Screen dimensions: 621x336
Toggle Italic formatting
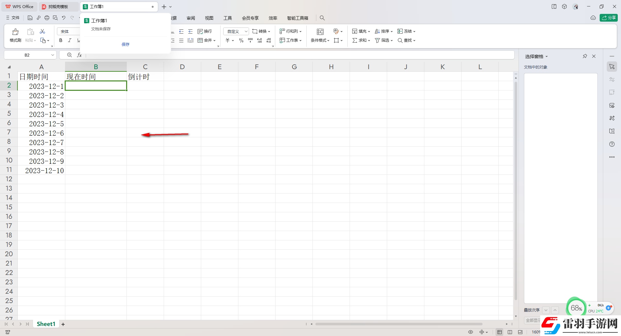pos(70,40)
